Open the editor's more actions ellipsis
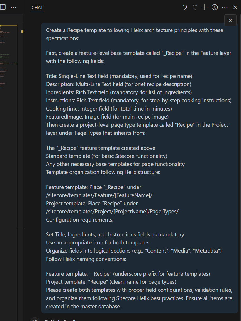This screenshot has width=241, height=321. pos(13,7)
